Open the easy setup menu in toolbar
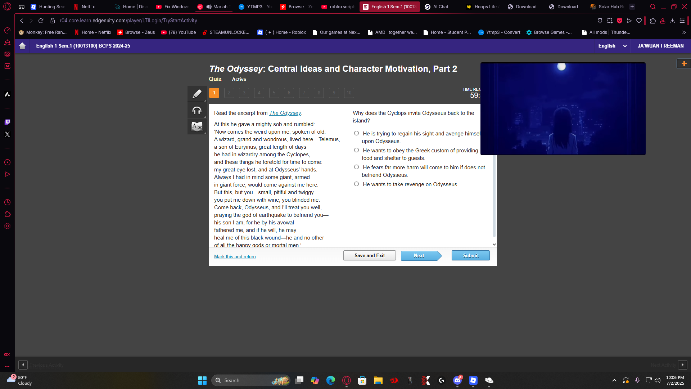Image resolution: width=691 pixels, height=389 pixels. pos(682,21)
